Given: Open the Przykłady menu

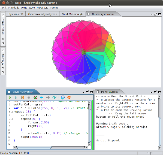Looking at the screenshot, I should tap(14, 8).
